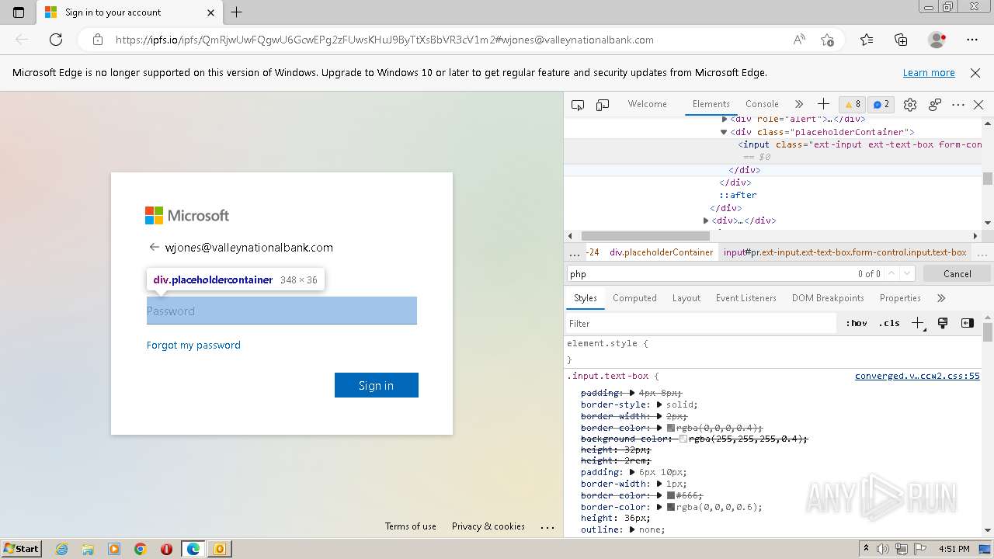Image resolution: width=994 pixels, height=559 pixels.
Task: Refresh the browser page
Action: pyautogui.click(x=56, y=40)
